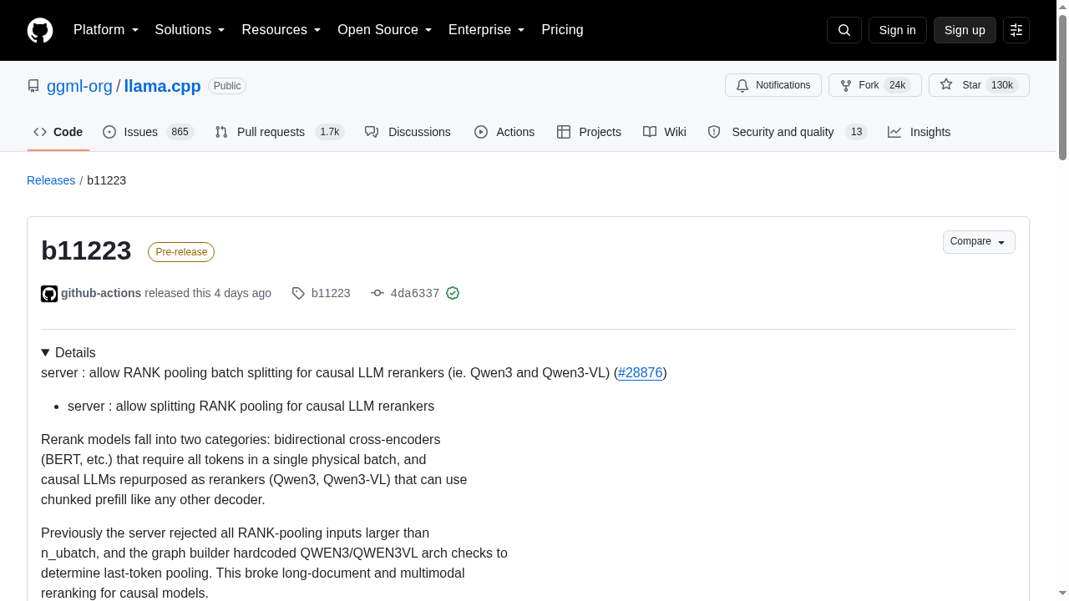Collapse the Details disclosure triangle
The width and height of the screenshot is (1069, 601).
tap(45, 353)
